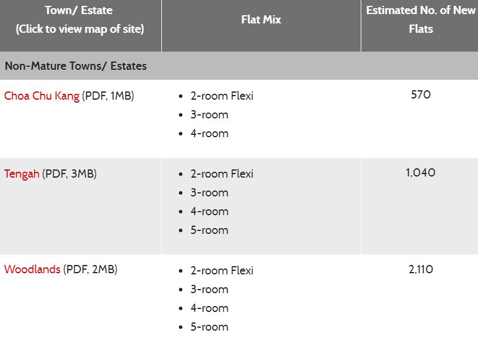Click 2-room Flexi in the Tengah row
The height and width of the screenshot is (350, 478).
click(x=222, y=174)
